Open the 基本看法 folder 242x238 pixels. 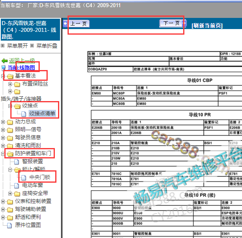click(25, 76)
